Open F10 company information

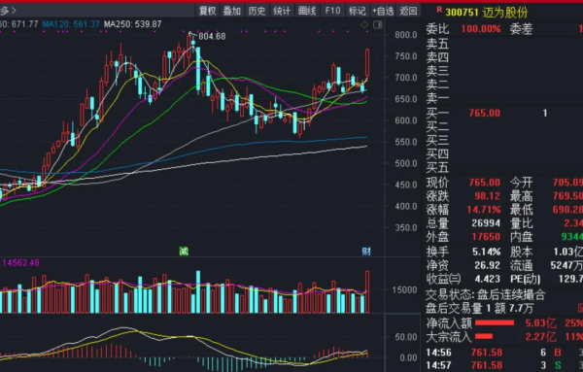click(332, 11)
